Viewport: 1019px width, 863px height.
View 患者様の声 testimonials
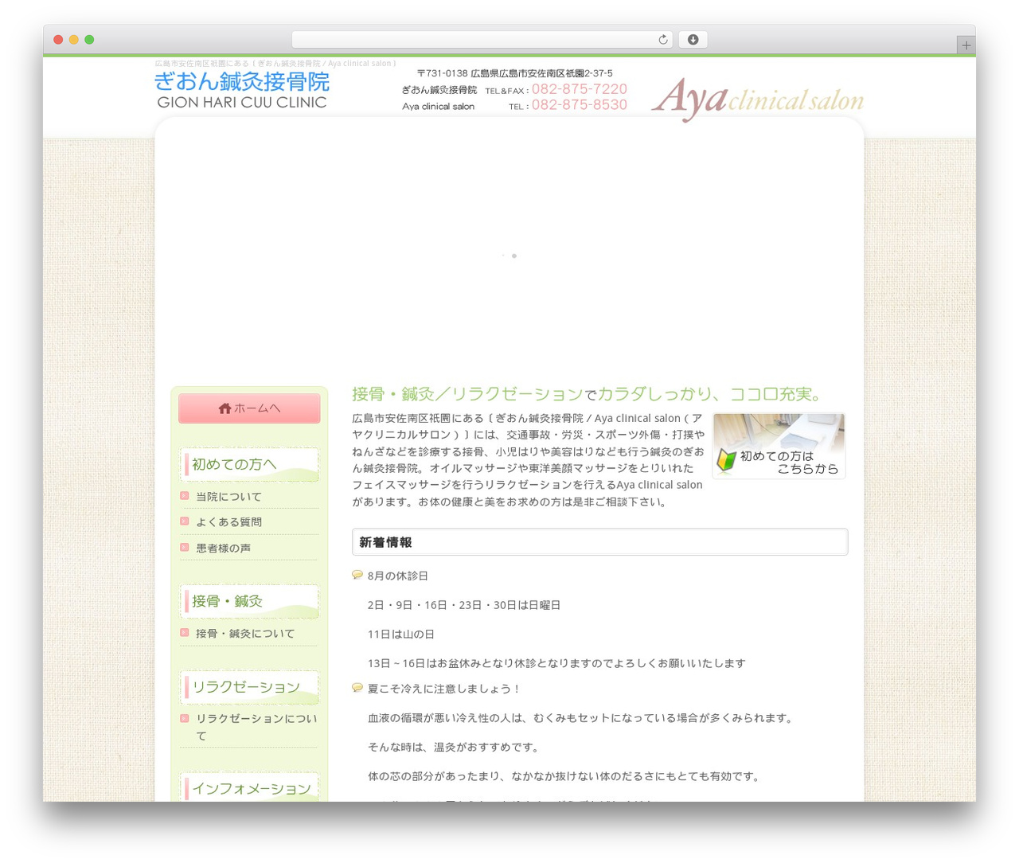[x=223, y=549]
